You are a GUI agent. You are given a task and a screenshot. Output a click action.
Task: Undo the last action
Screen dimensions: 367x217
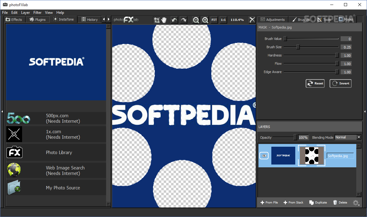(174, 20)
